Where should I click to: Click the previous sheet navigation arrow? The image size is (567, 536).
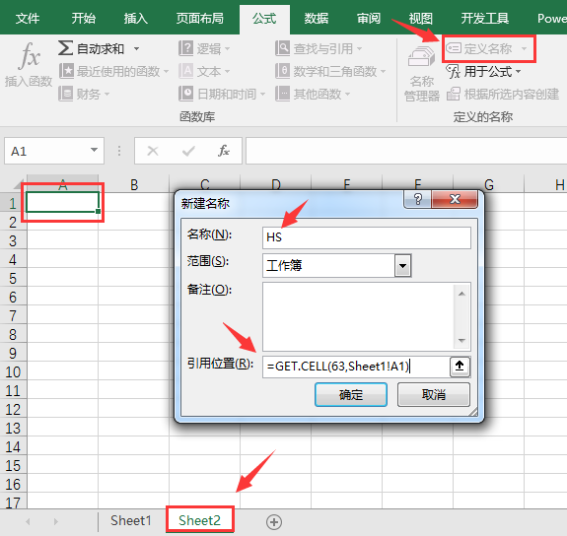coord(28,521)
